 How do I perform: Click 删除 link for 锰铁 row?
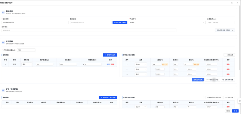[x=113, y=64]
